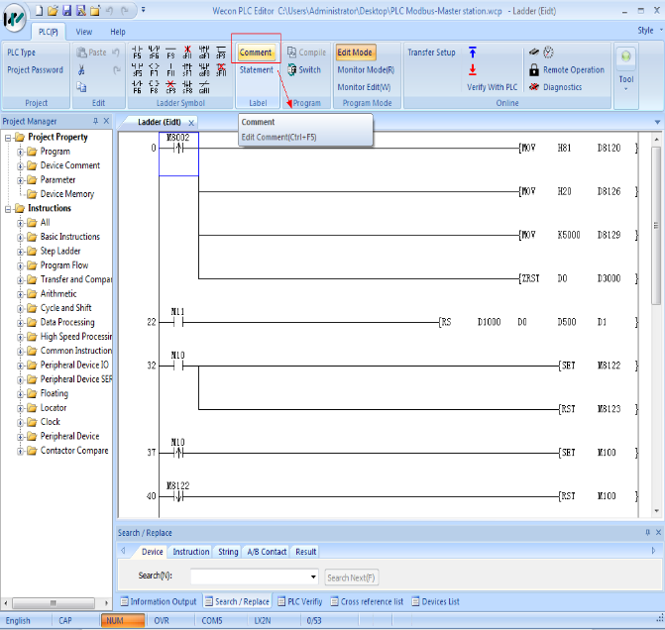Collapse the Project Property tree node
Screen dimensions: 665x630
click(x=8, y=138)
